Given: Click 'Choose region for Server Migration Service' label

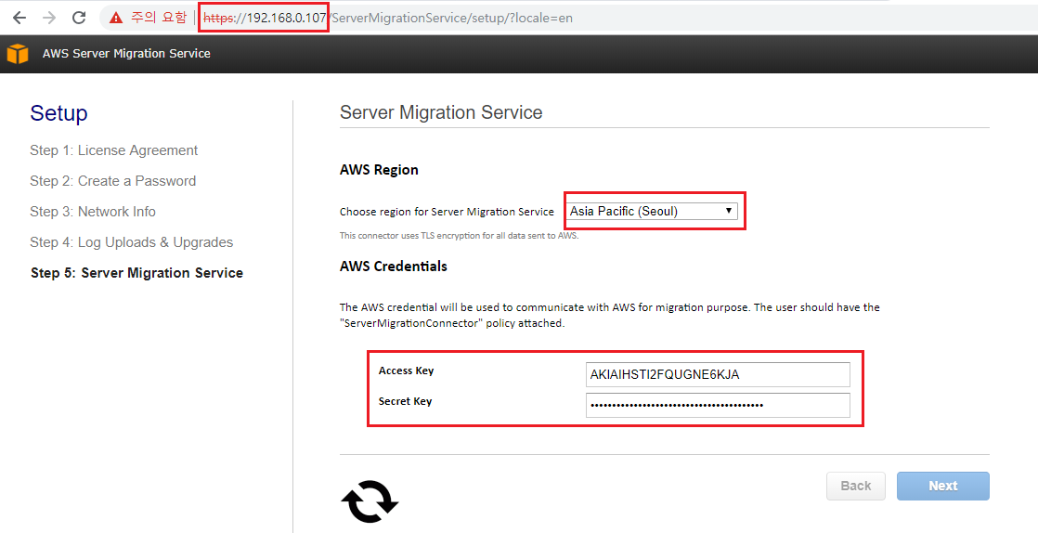Looking at the screenshot, I should tap(447, 212).
